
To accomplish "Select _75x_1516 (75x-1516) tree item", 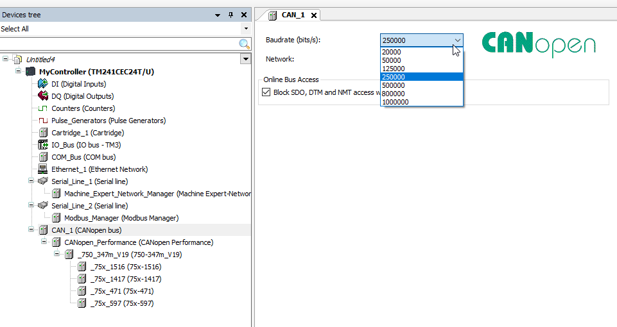I will [126, 267].
